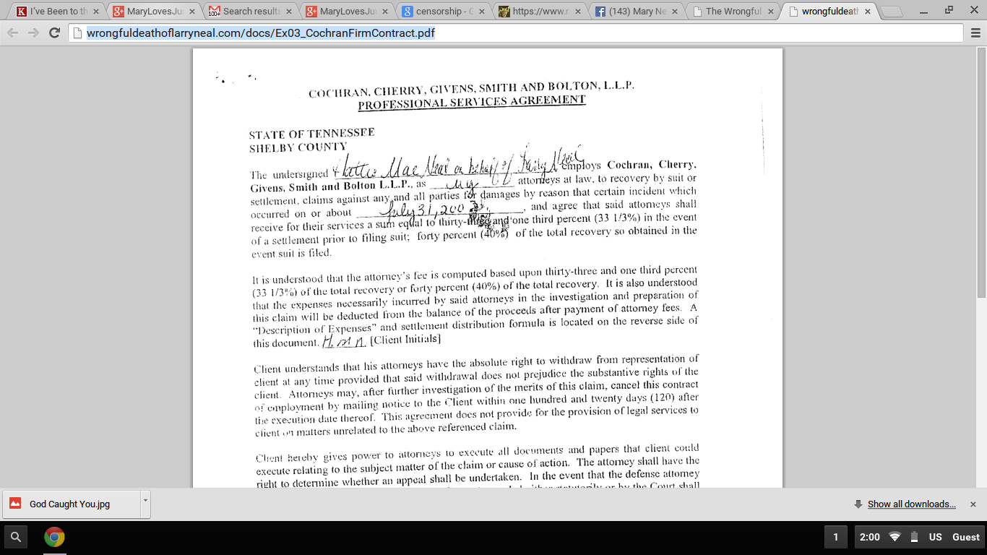Close the Gmail "Search results" tab
Viewport: 987px width, 555px height.
[x=289, y=12]
